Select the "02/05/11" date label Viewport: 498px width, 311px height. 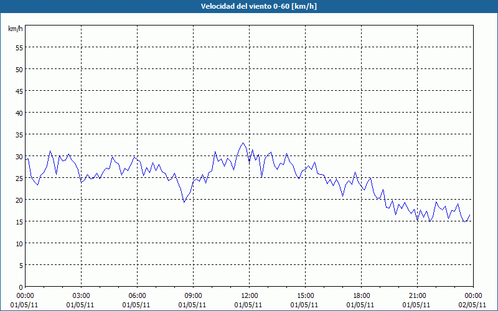tap(472, 305)
